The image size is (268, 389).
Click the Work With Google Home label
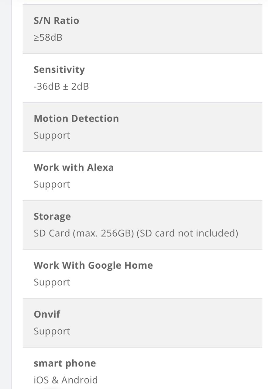[x=93, y=265]
